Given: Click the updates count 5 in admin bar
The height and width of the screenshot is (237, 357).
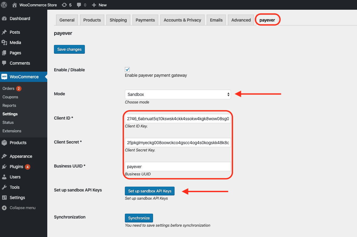Looking at the screenshot, I should click(70, 5).
